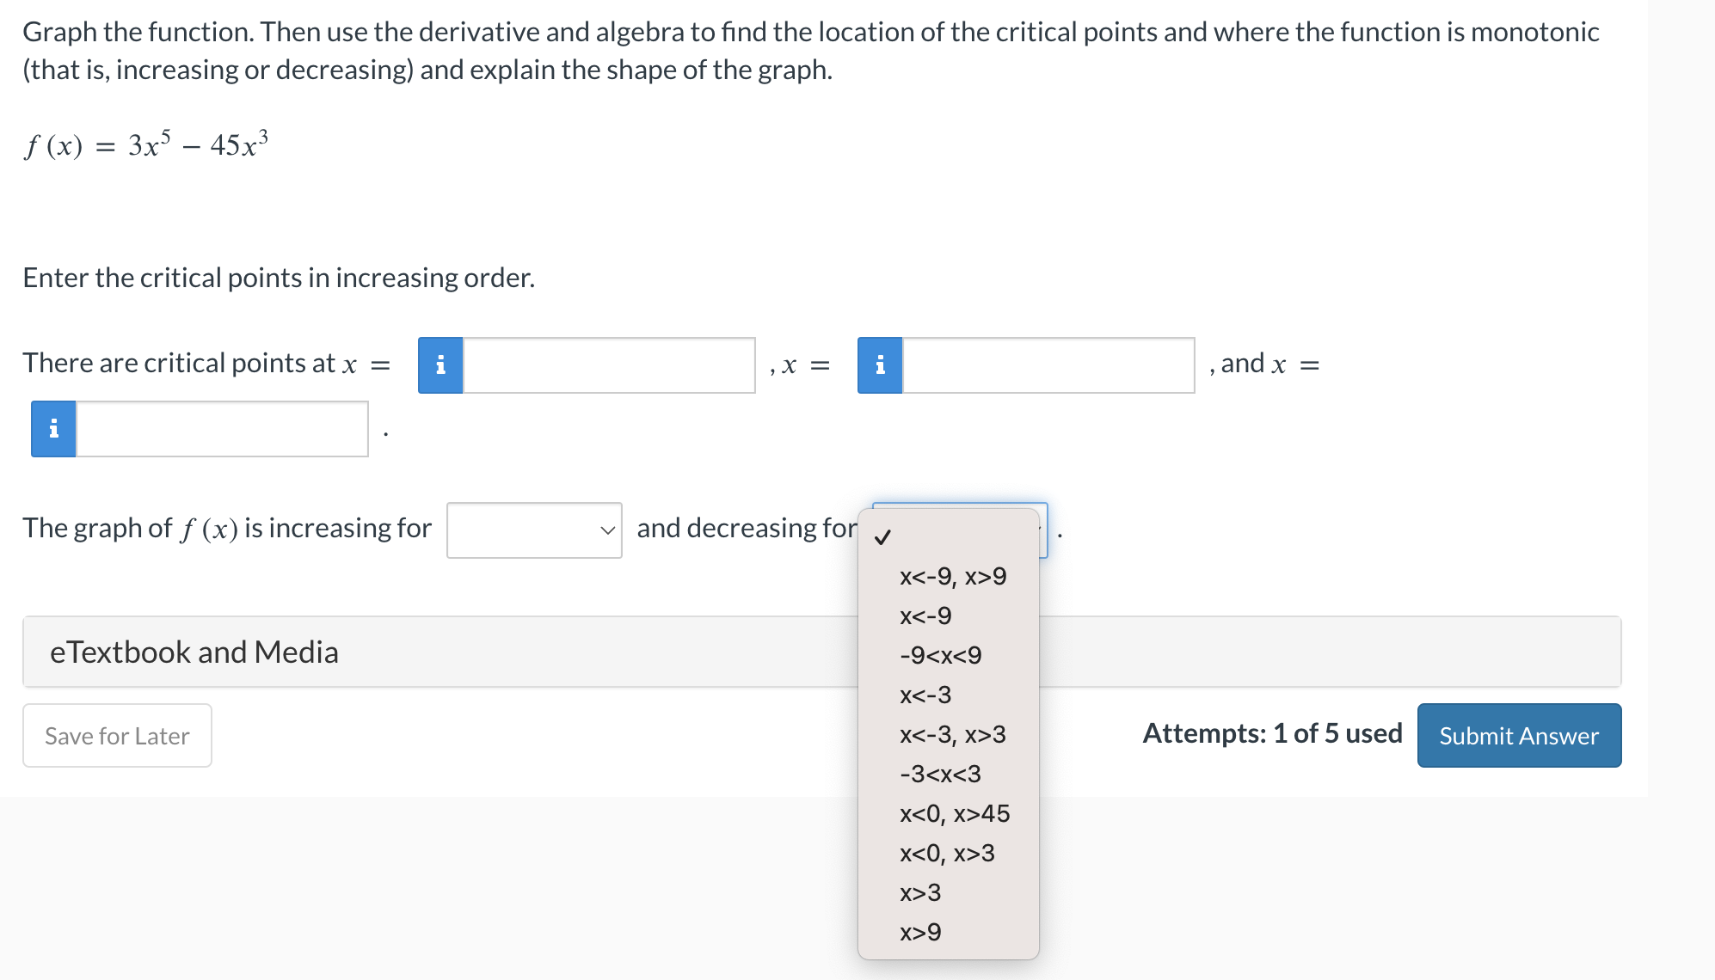Select the 'x<0, x>3' option
The image size is (1715, 980).
pyautogui.click(x=946, y=853)
